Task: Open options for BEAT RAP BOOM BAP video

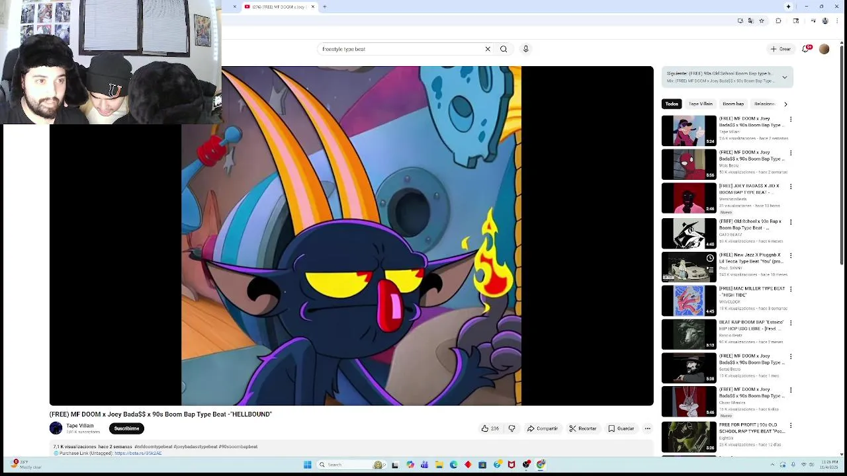Action: click(x=790, y=323)
